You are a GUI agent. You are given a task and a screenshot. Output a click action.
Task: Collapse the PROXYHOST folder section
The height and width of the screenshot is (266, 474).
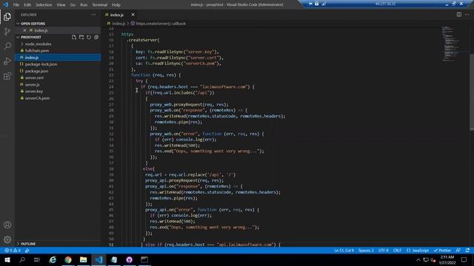pyautogui.click(x=31, y=37)
